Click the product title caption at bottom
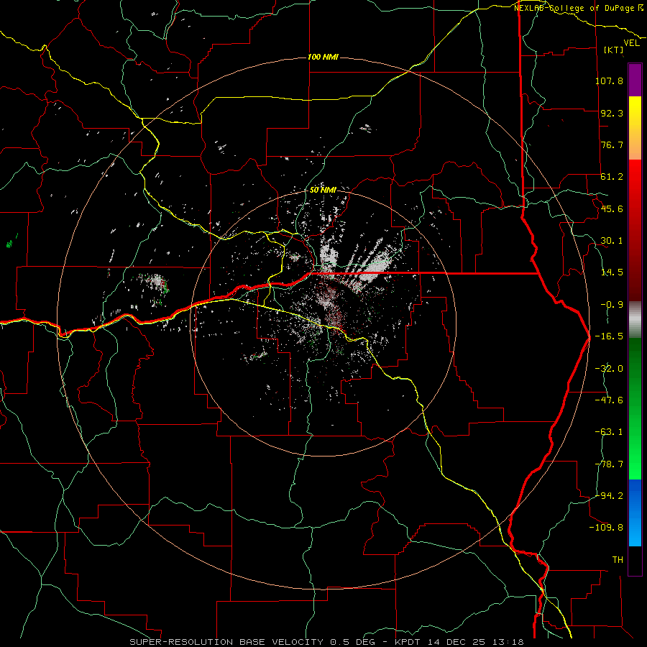 [x=327, y=642]
